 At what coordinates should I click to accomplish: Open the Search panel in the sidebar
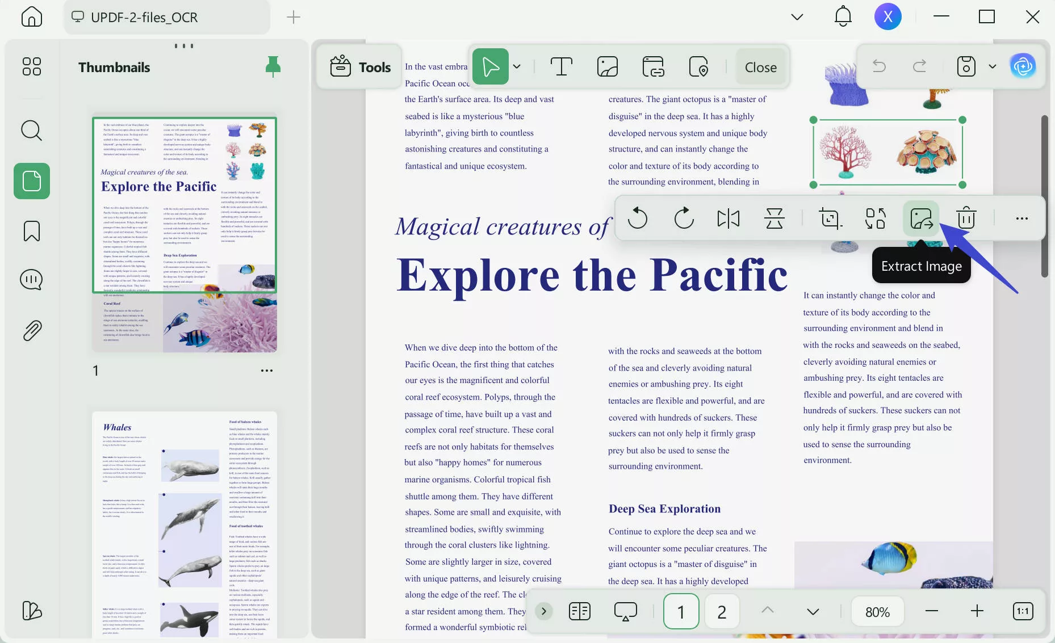[x=31, y=131]
